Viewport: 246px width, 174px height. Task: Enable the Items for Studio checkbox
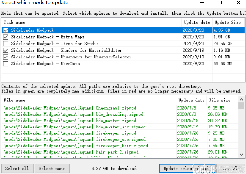[x=6, y=44]
